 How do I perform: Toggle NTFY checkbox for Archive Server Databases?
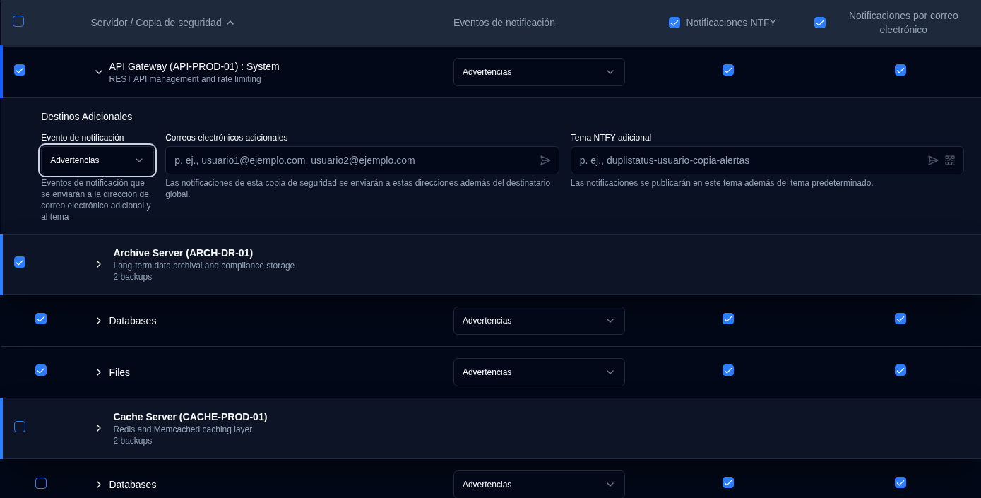[x=728, y=319]
